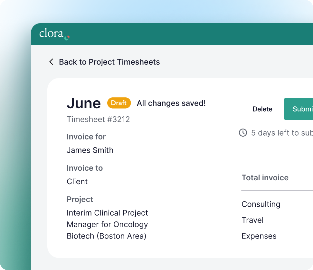Go back to Project Timesheets link
The height and width of the screenshot is (270, 313).
click(x=109, y=62)
